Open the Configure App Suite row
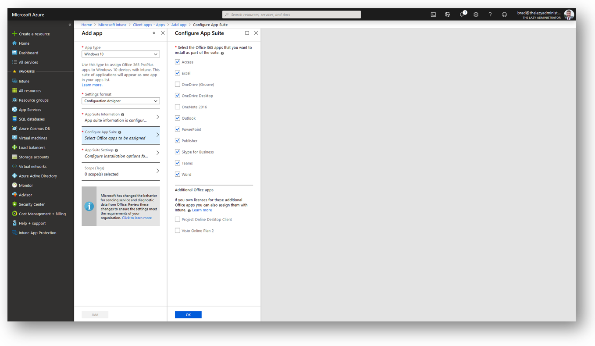The image size is (595, 346). (121, 136)
